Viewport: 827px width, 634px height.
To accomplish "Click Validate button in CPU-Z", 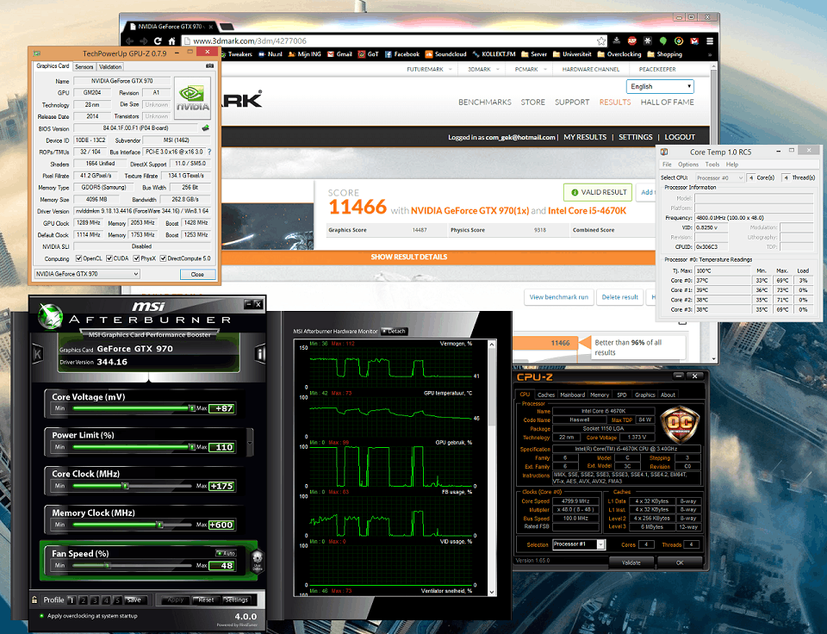I will 631,563.
